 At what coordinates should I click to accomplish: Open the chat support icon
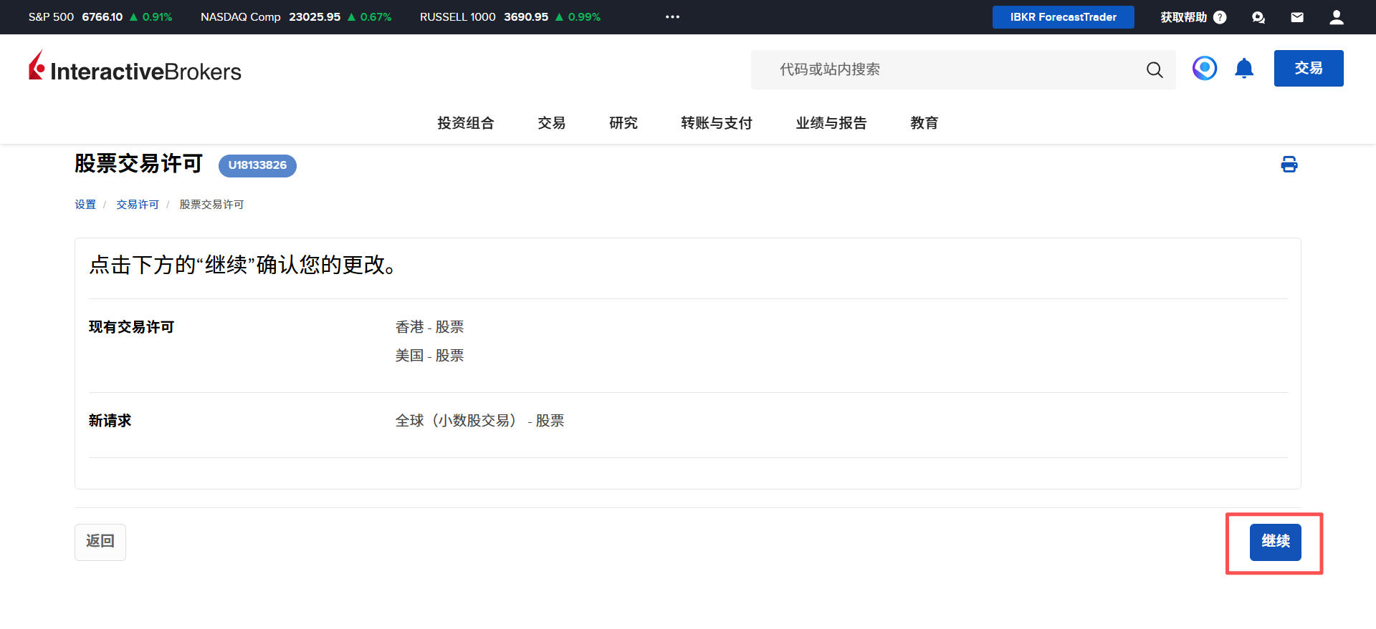coord(1258,17)
